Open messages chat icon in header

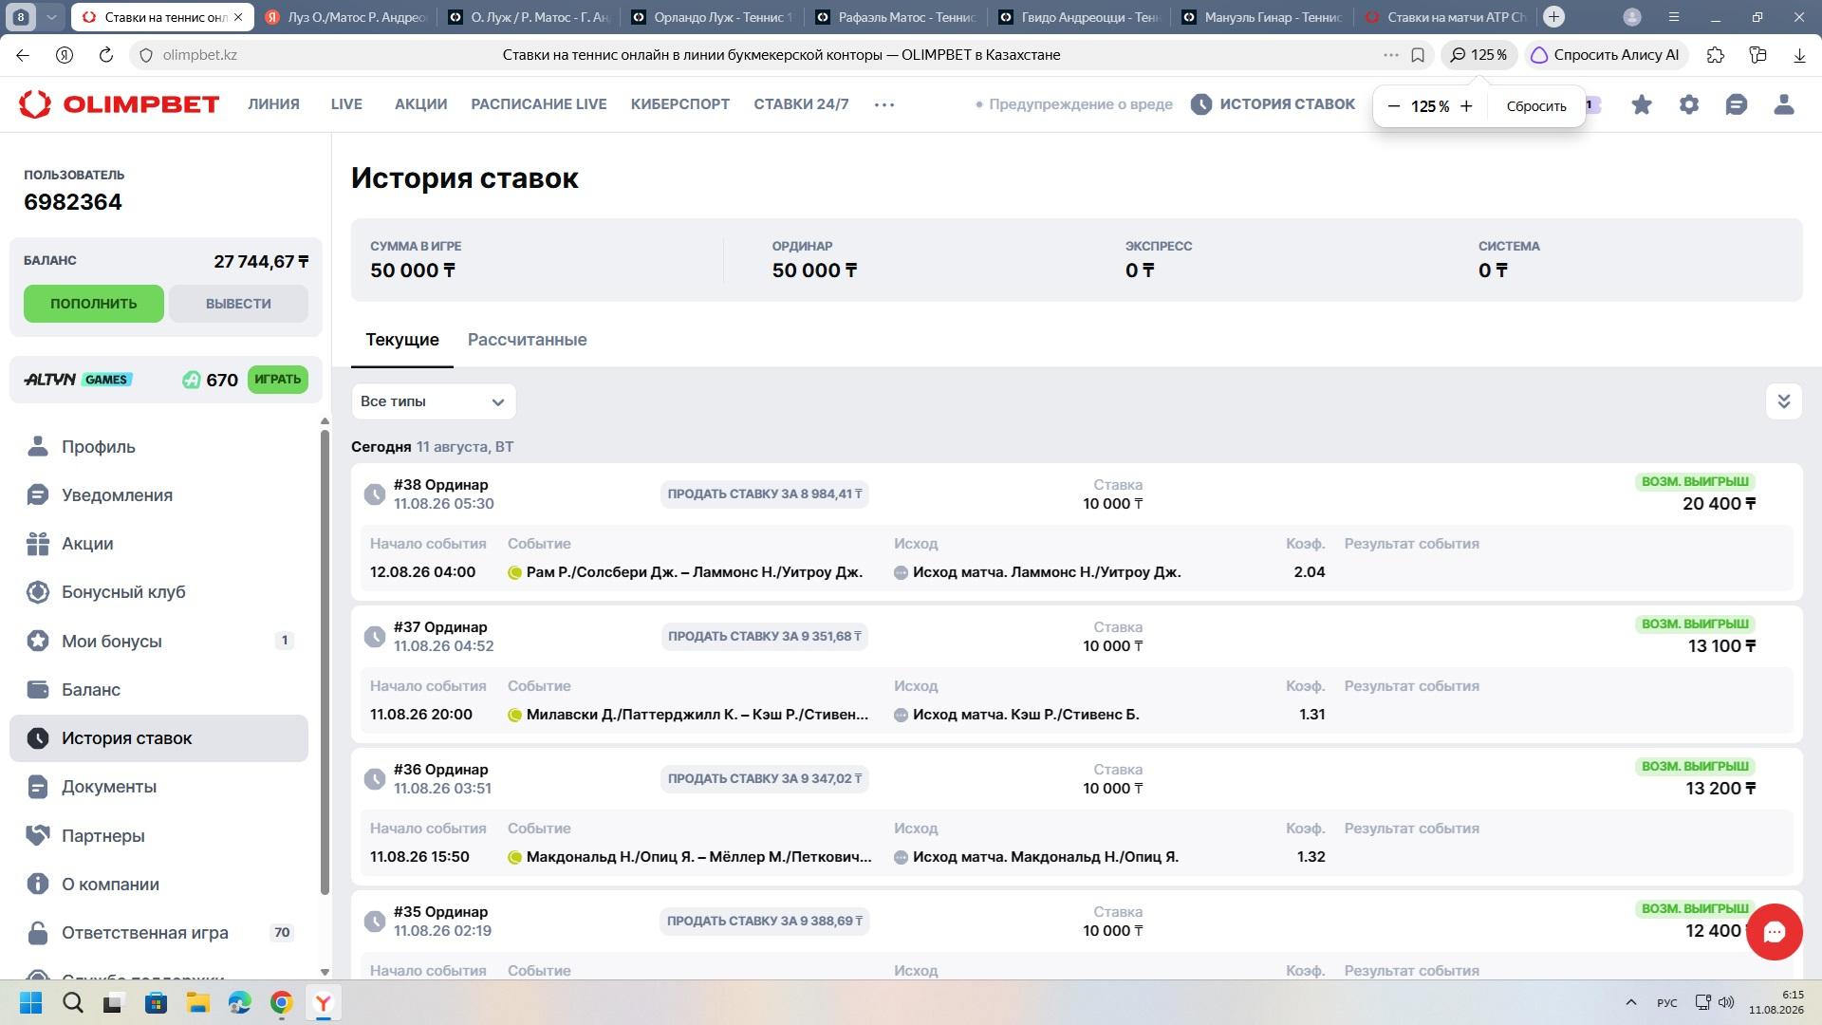1737,104
